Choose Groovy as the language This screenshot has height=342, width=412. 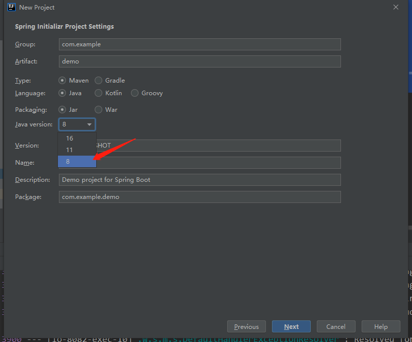[x=134, y=93]
